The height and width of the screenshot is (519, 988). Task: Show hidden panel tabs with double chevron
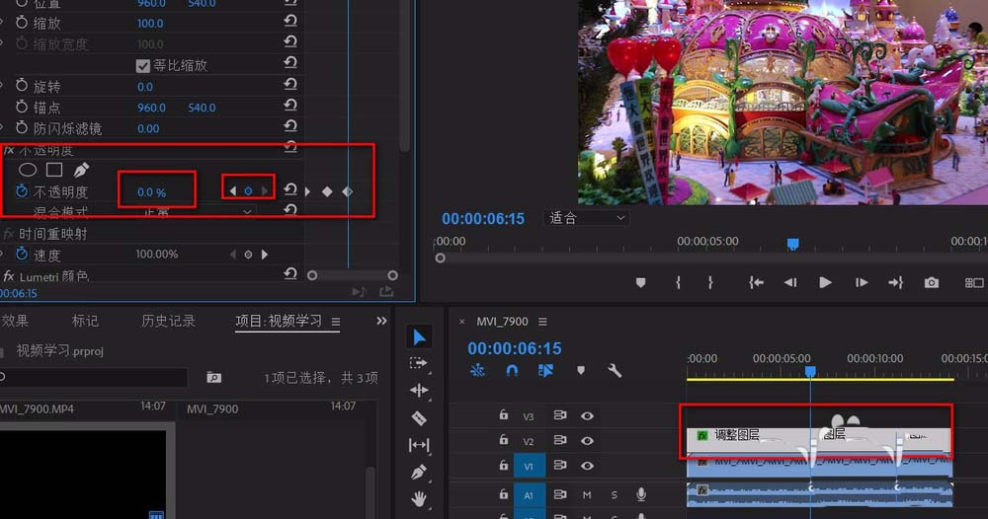(381, 321)
